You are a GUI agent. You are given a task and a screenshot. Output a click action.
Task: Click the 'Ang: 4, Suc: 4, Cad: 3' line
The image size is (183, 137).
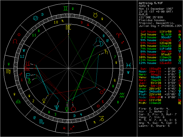pyautogui.click(x=158, y=123)
